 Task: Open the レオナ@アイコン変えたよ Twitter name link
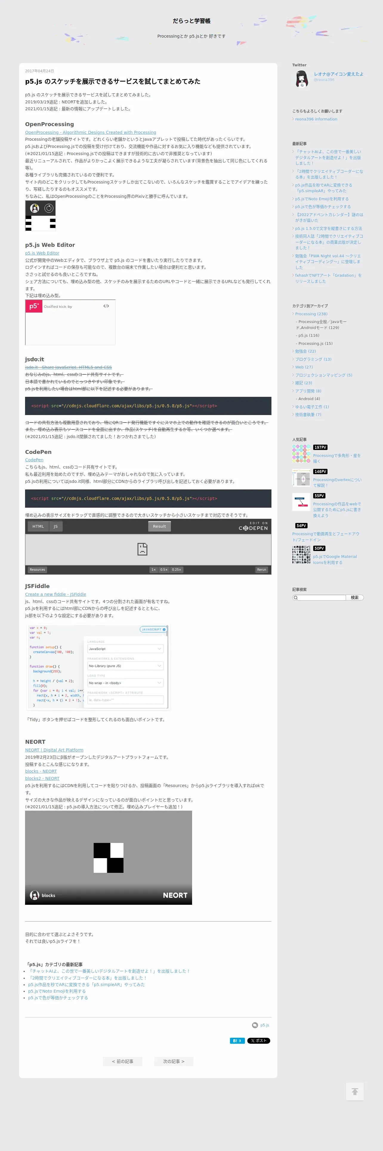click(x=339, y=74)
